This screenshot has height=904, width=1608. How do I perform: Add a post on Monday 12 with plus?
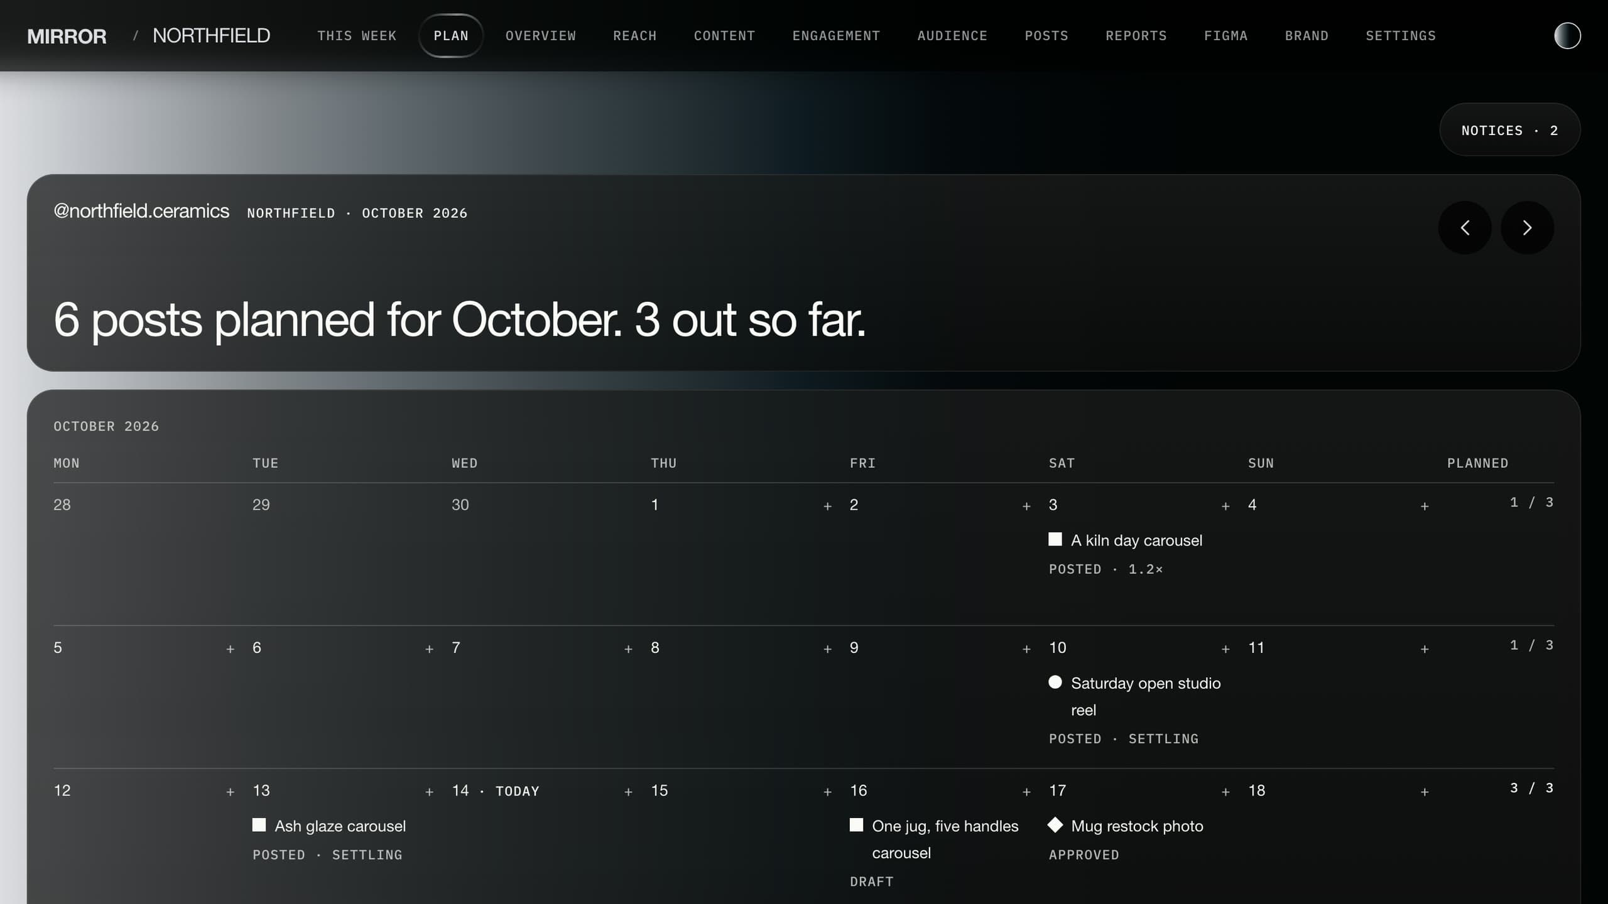pos(230,792)
